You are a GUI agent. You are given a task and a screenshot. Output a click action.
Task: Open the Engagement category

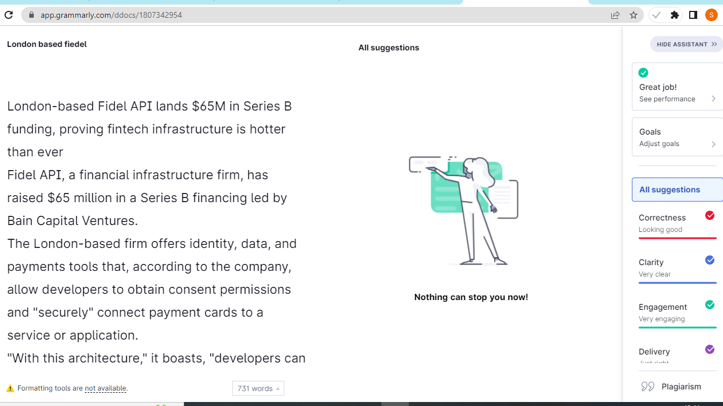click(x=677, y=313)
